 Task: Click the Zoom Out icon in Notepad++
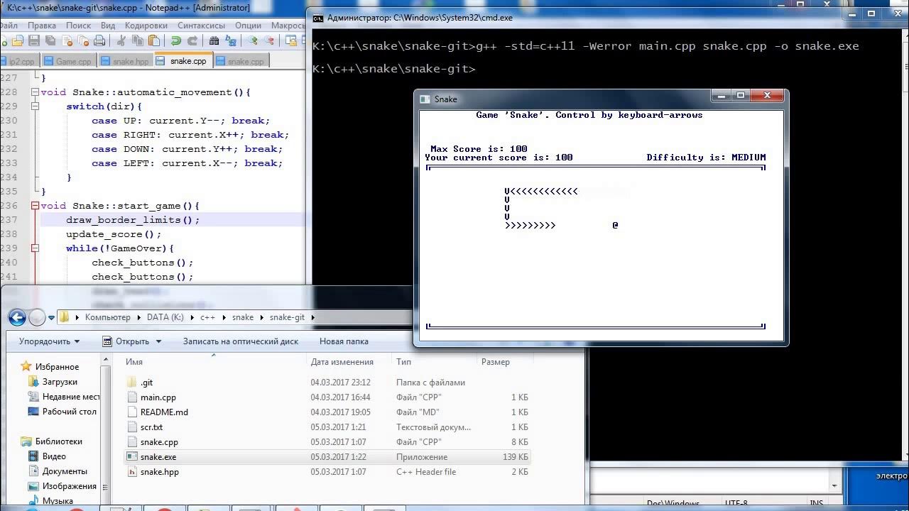(269, 40)
